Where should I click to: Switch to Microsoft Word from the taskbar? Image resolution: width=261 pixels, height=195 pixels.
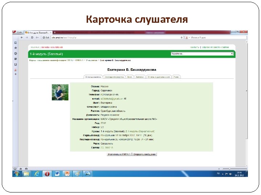(x=57, y=174)
